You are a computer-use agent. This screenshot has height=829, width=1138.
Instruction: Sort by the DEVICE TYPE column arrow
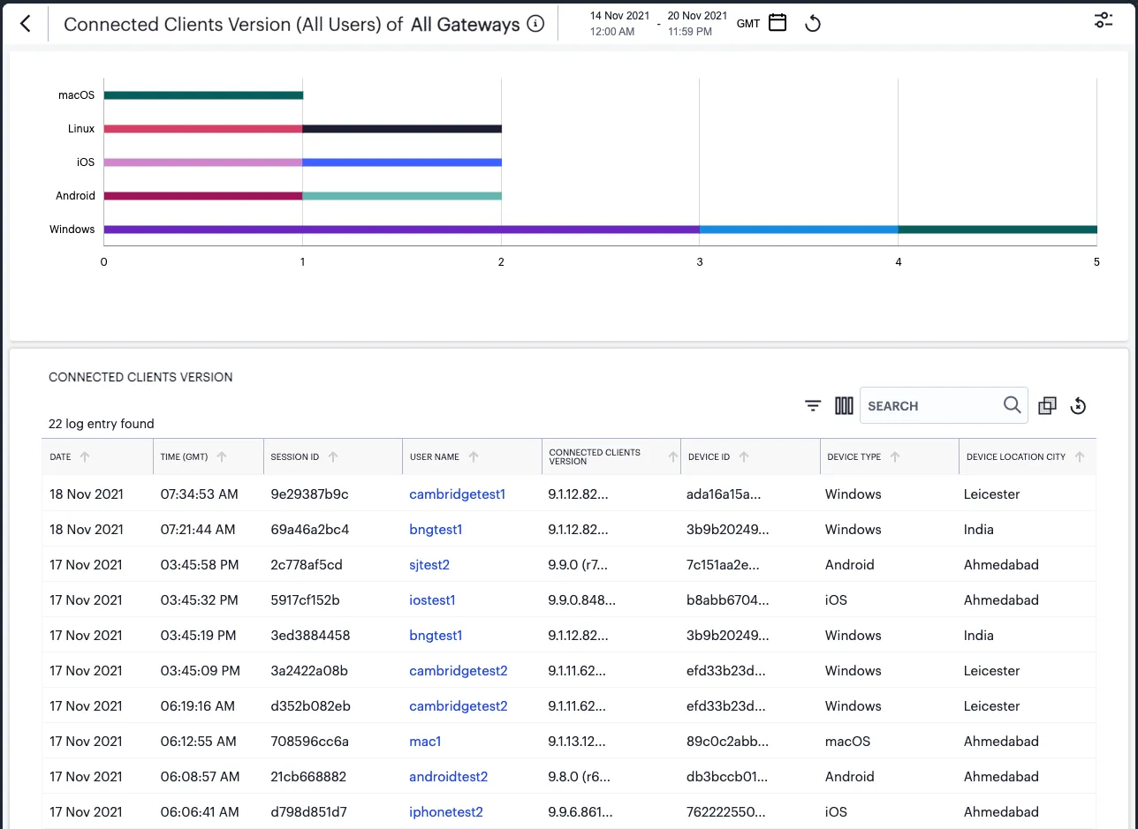pos(895,456)
